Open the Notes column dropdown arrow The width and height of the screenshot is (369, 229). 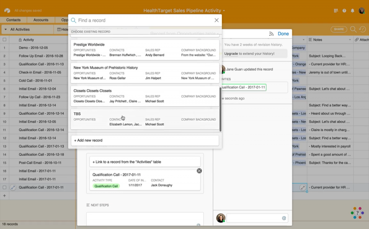pyautogui.click(x=350, y=40)
